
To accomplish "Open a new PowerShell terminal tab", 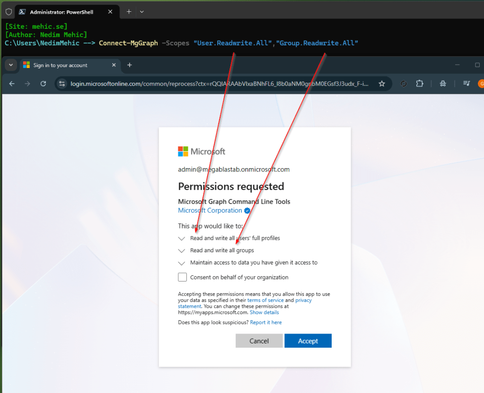I will pyautogui.click(x=129, y=11).
